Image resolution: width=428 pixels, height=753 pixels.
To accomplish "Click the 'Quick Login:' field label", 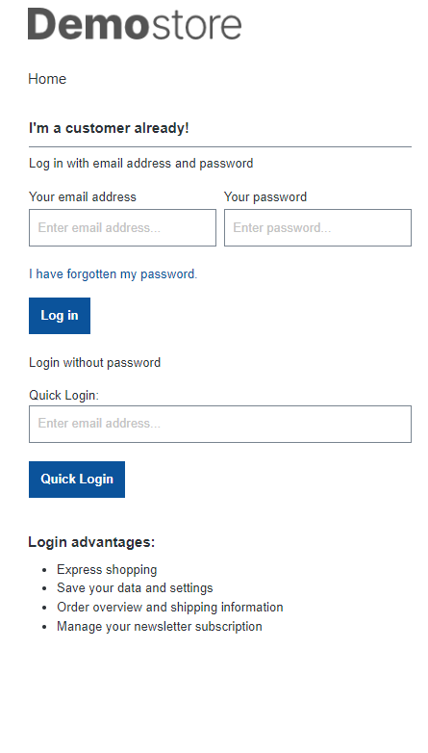I will 63,395.
